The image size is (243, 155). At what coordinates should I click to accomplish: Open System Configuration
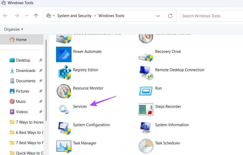[91, 125]
